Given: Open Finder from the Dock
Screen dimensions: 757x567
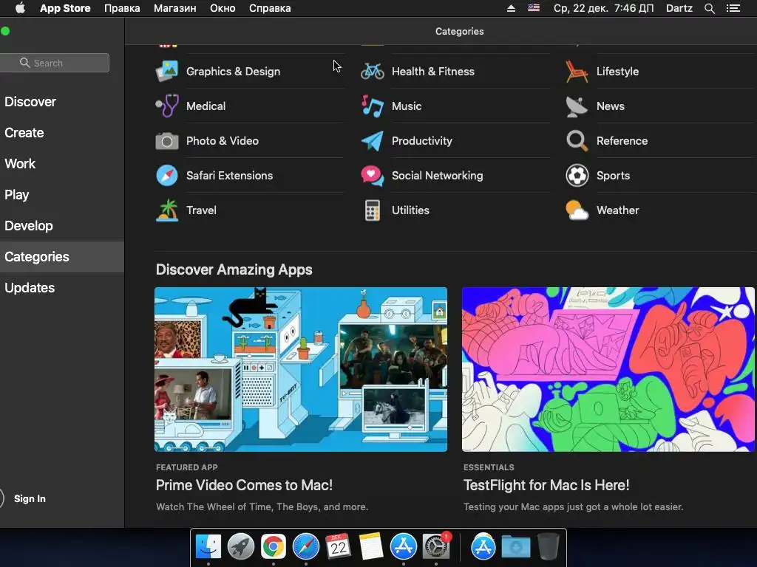Looking at the screenshot, I should [208, 547].
